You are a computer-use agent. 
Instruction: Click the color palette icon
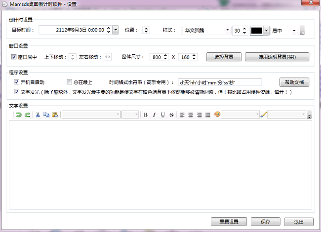pos(217,115)
